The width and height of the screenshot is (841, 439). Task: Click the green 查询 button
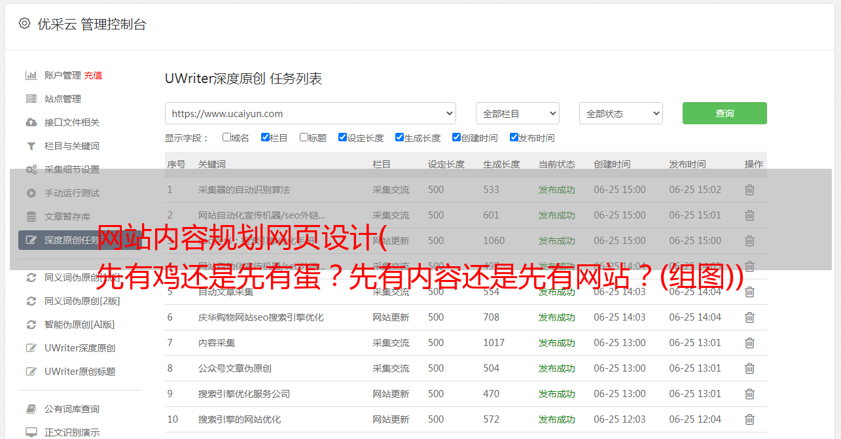tap(724, 113)
